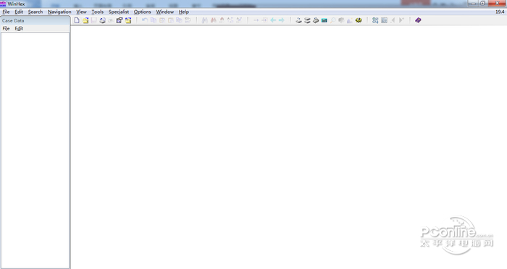Click the Case Data panel header
Viewport: 507px width, 269px height.
(35, 21)
